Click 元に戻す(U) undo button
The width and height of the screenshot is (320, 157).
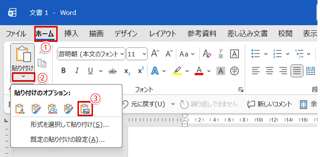click(x=143, y=104)
